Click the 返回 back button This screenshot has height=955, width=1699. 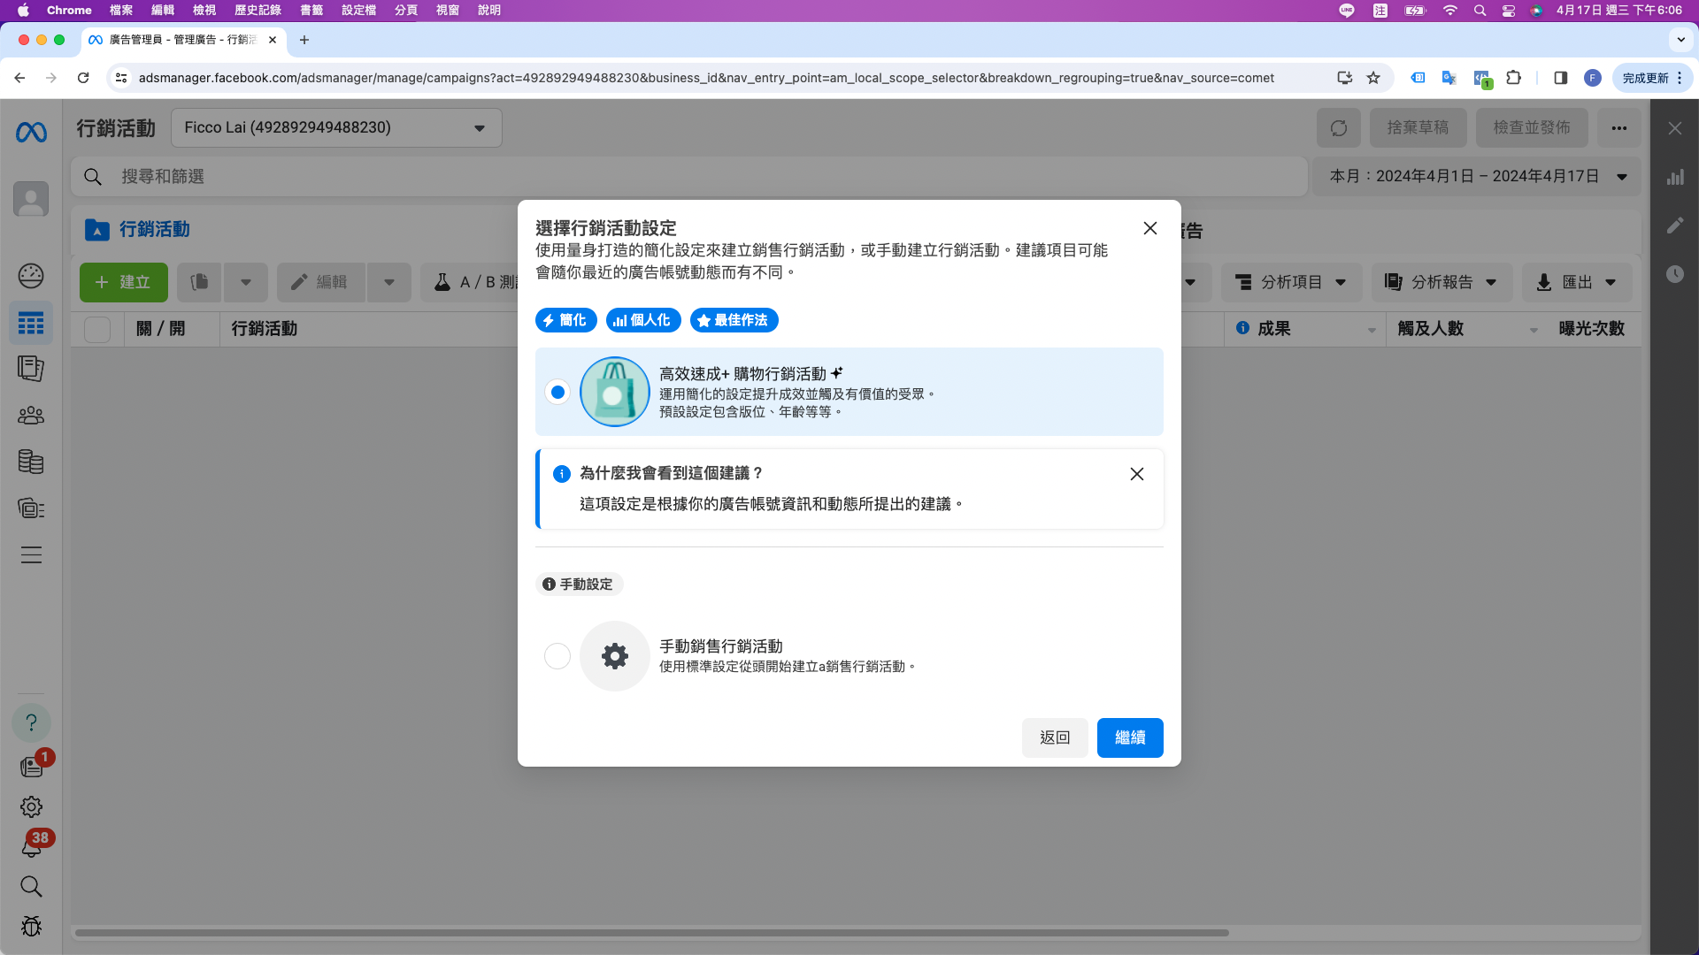click(x=1055, y=737)
